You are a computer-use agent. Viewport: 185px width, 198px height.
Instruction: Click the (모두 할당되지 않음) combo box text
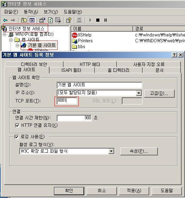[x=77, y=93]
